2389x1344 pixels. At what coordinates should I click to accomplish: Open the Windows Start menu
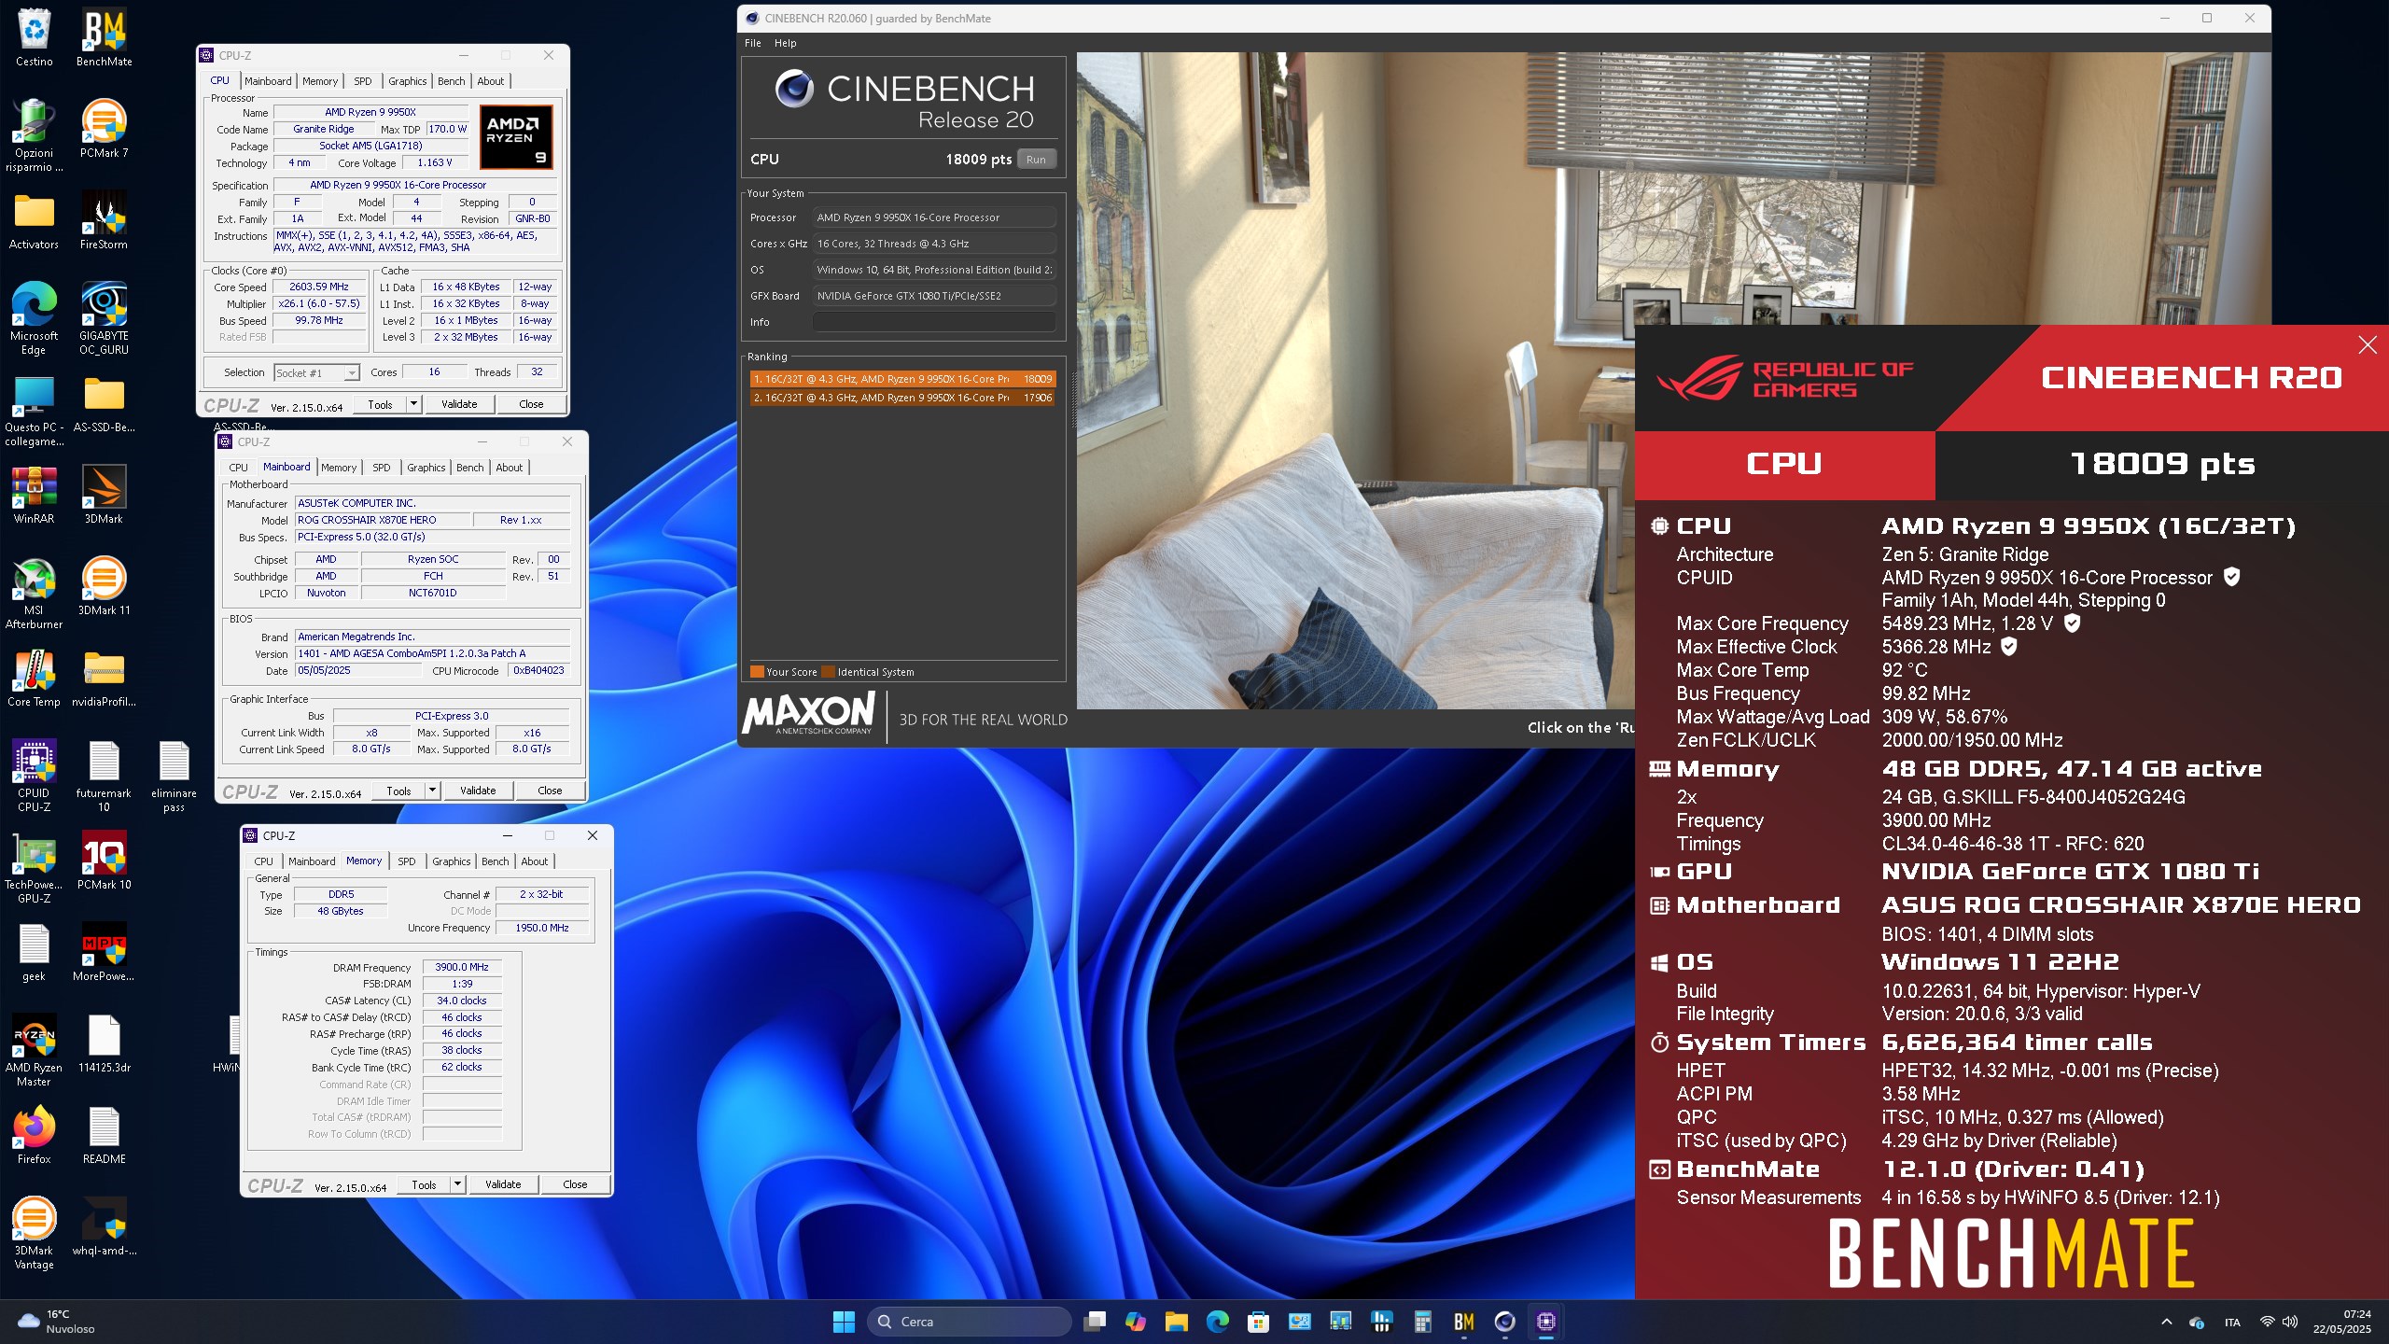point(844,1322)
